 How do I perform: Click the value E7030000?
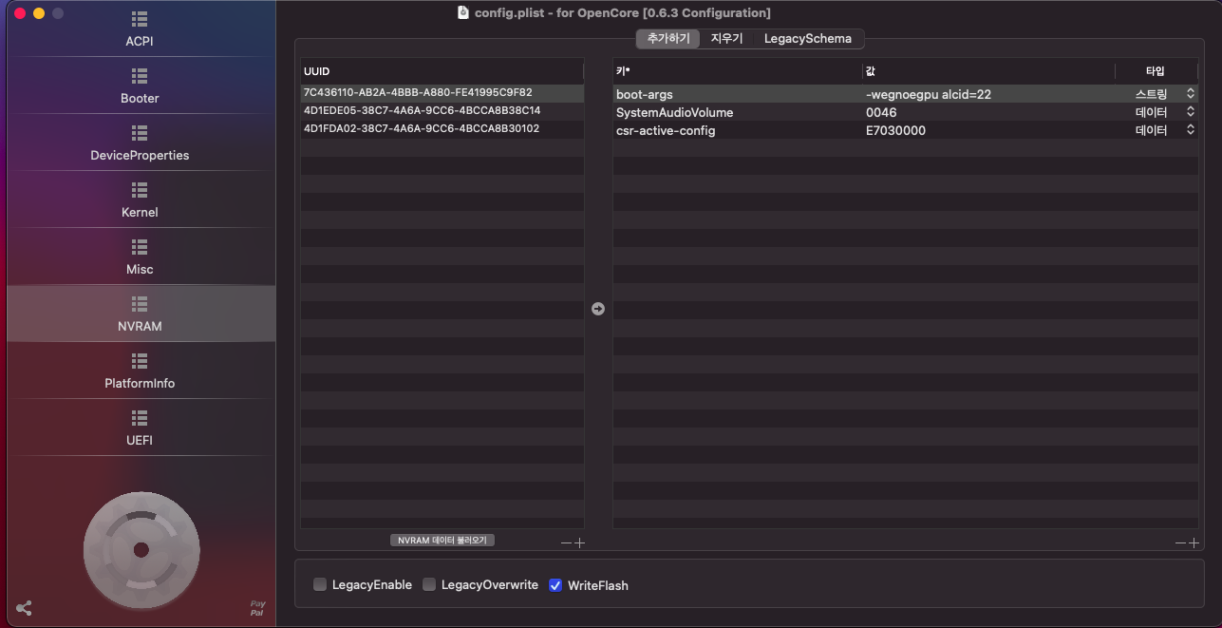895,130
